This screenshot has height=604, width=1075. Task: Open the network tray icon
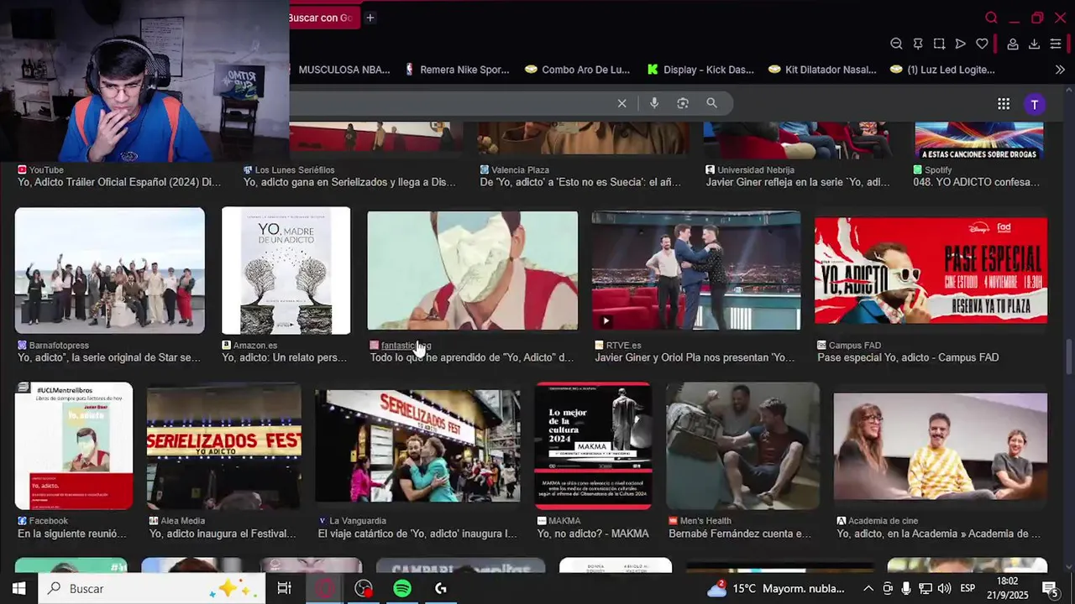point(926,589)
